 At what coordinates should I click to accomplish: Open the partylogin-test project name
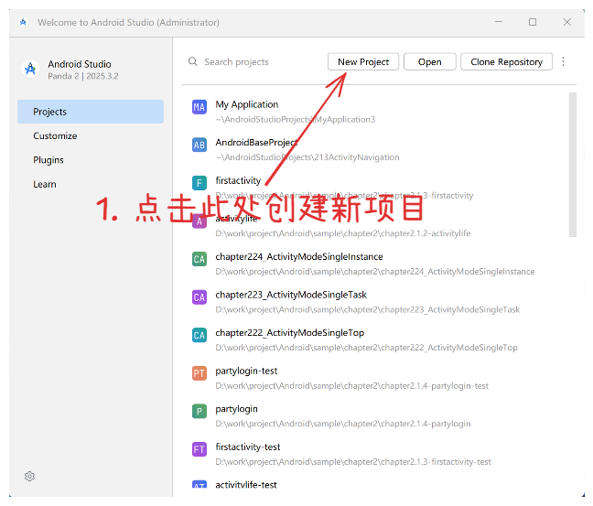coord(246,371)
